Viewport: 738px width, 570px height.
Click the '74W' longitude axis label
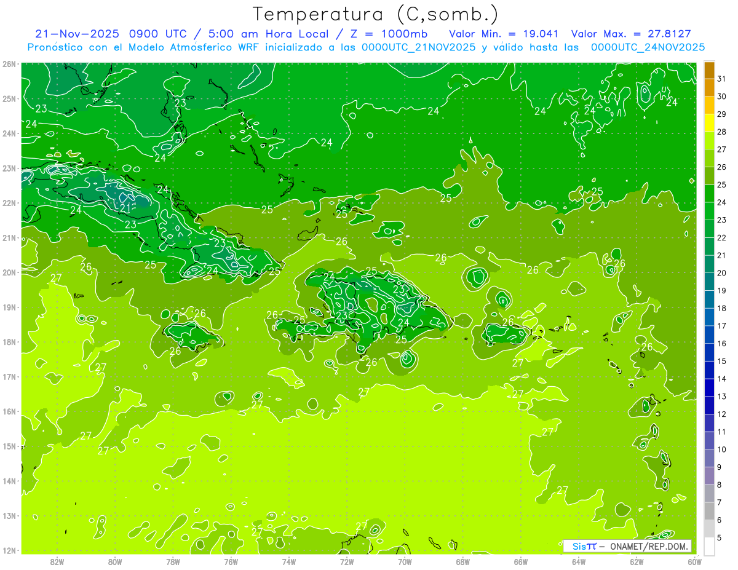289,561
